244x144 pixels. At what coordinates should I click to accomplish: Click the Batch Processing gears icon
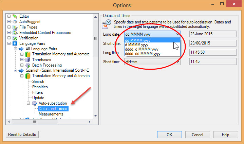(x=28, y=65)
